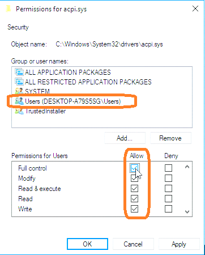Click the permissions list scroll-up arrow
205x255 pixels.
pos(187,167)
